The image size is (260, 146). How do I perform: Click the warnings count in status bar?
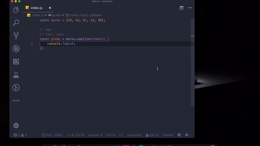24,135
